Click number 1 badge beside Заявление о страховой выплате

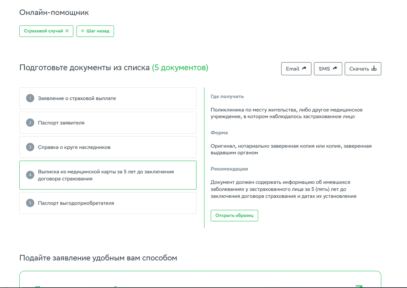pos(30,98)
